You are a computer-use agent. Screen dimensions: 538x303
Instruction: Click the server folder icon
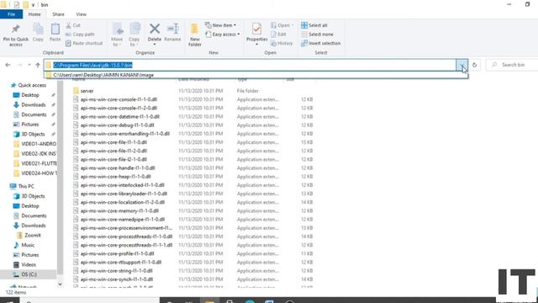(76, 91)
